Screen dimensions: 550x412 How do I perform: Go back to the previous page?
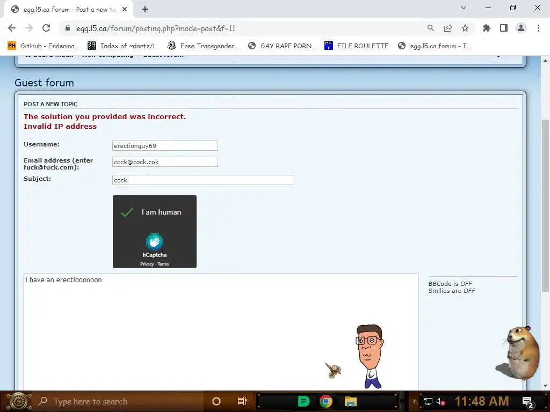[x=12, y=28]
